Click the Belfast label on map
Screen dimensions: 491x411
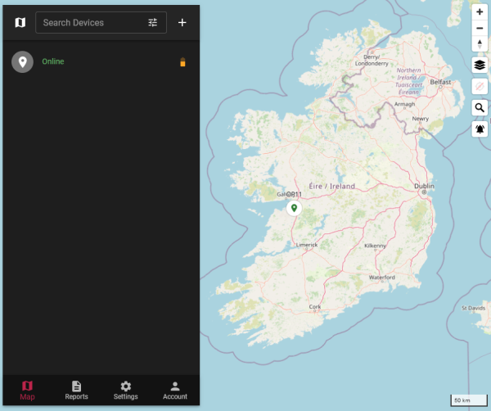(440, 82)
